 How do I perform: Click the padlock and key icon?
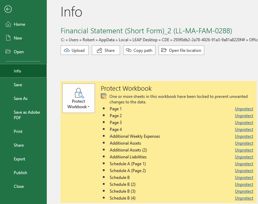[79, 93]
